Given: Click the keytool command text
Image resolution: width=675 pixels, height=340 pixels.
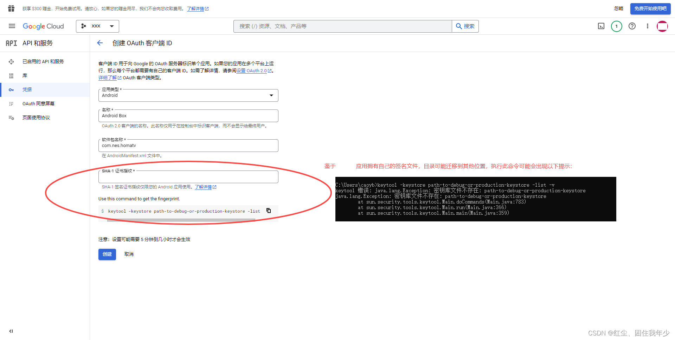Looking at the screenshot, I should pyautogui.click(x=184, y=211).
